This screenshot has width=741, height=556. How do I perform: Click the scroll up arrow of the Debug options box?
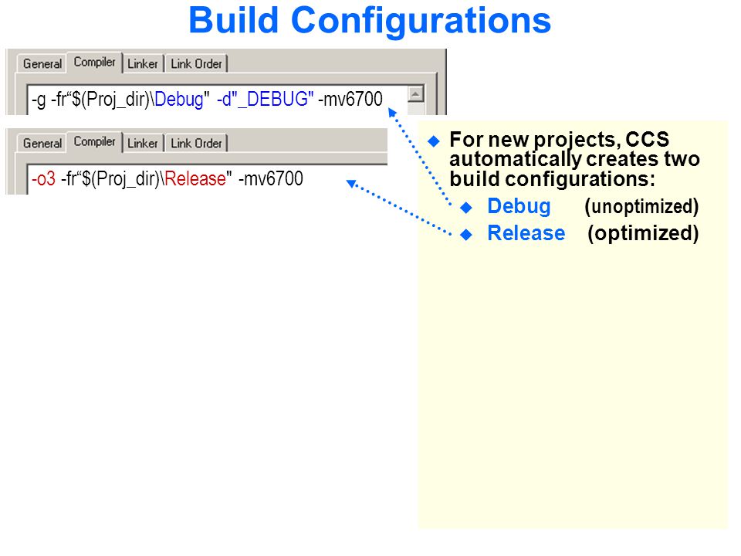[416, 94]
